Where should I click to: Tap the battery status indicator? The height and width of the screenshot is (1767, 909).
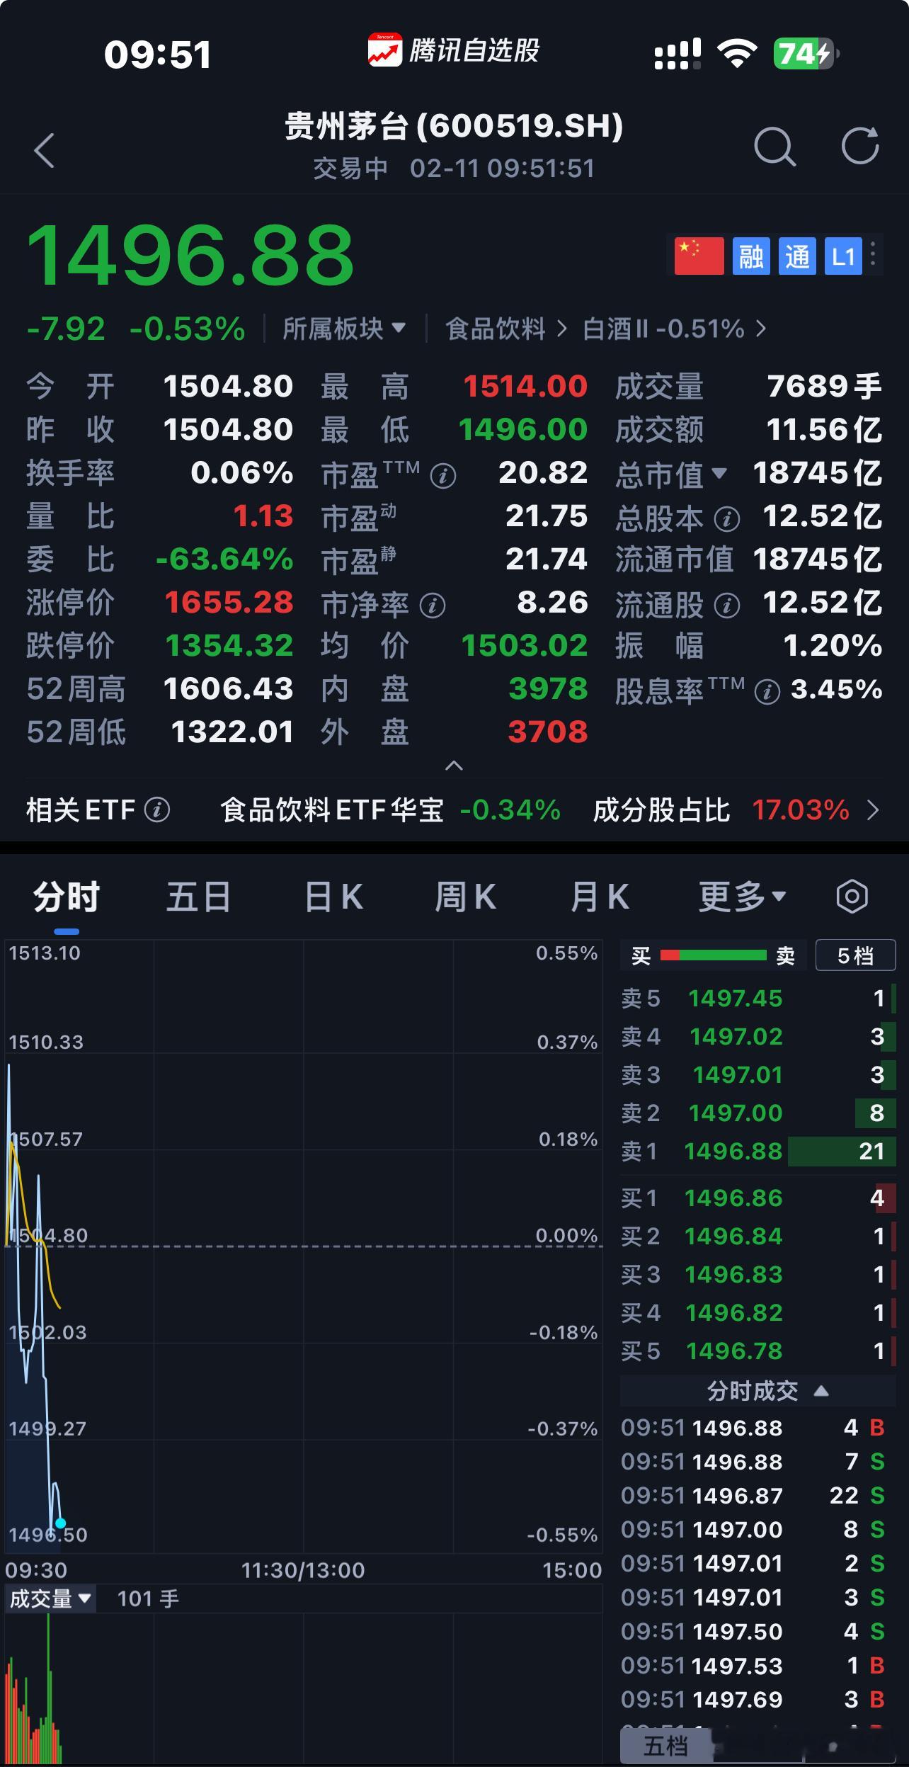806,54
